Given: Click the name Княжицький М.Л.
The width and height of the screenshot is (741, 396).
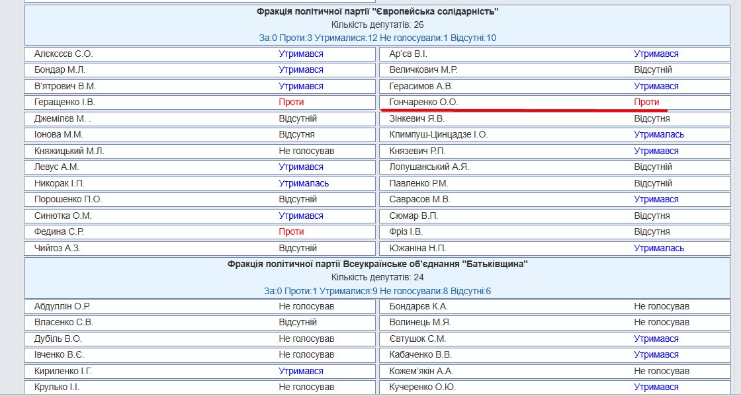Looking at the screenshot, I should click(69, 151).
